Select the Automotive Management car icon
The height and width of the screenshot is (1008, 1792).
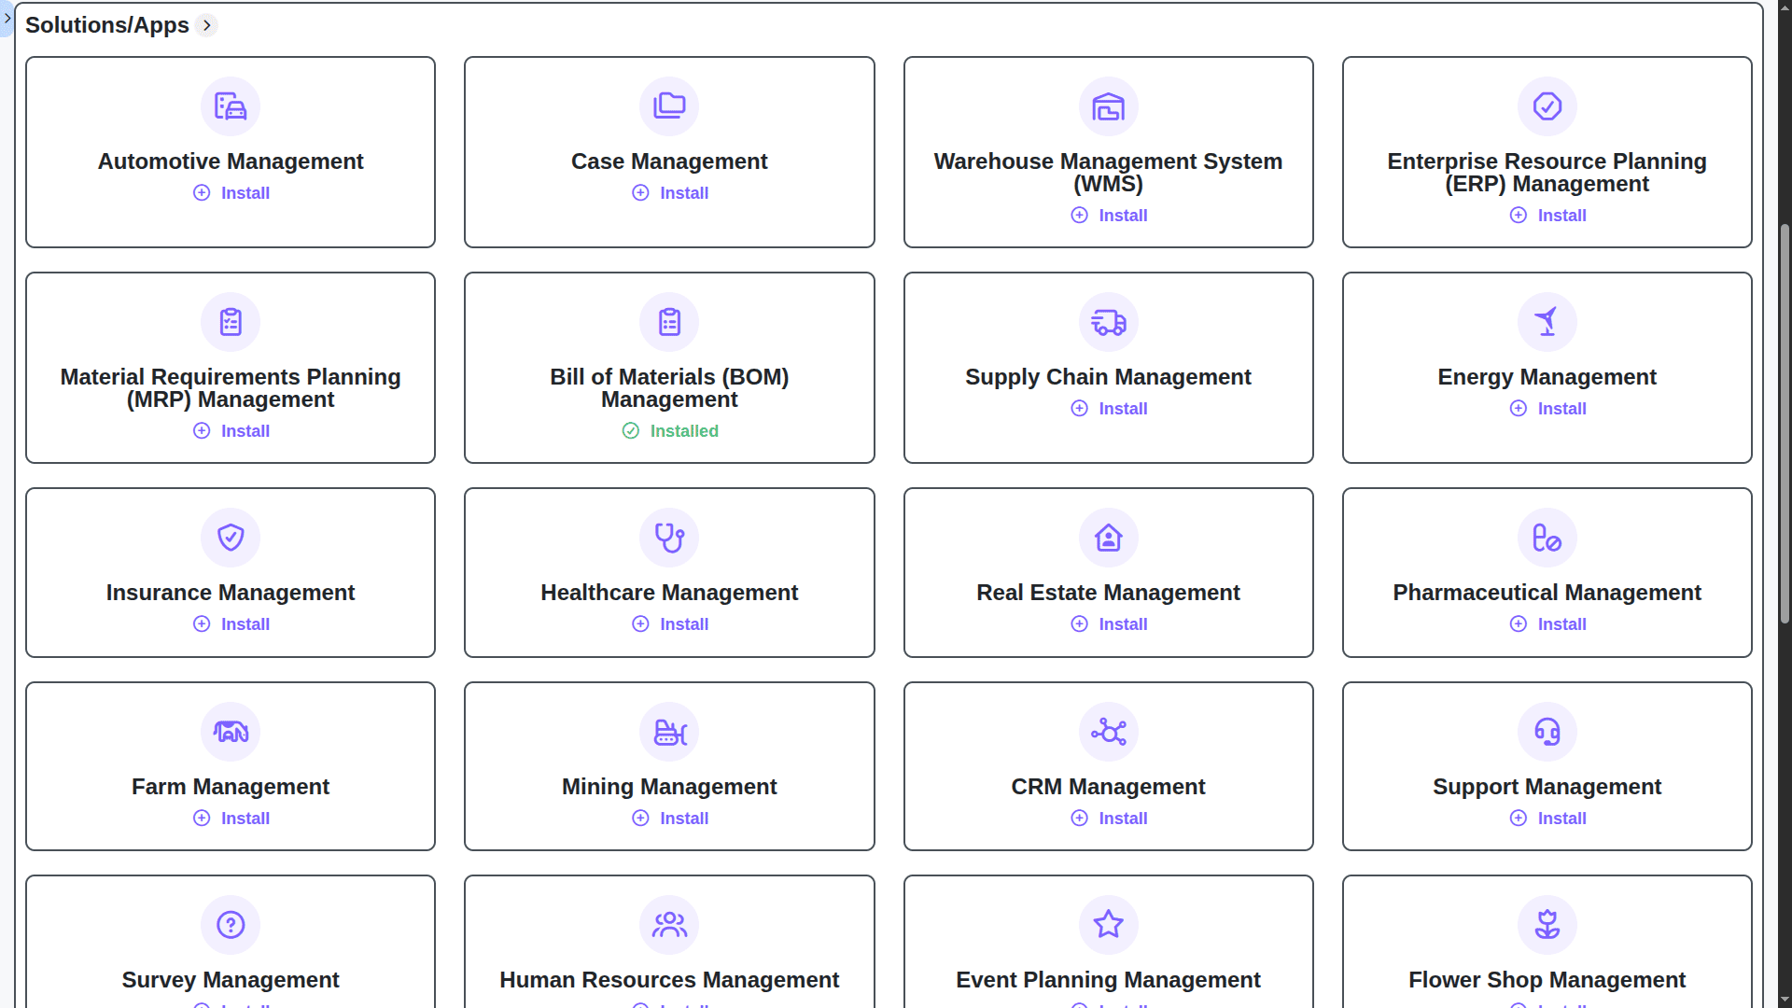click(231, 106)
